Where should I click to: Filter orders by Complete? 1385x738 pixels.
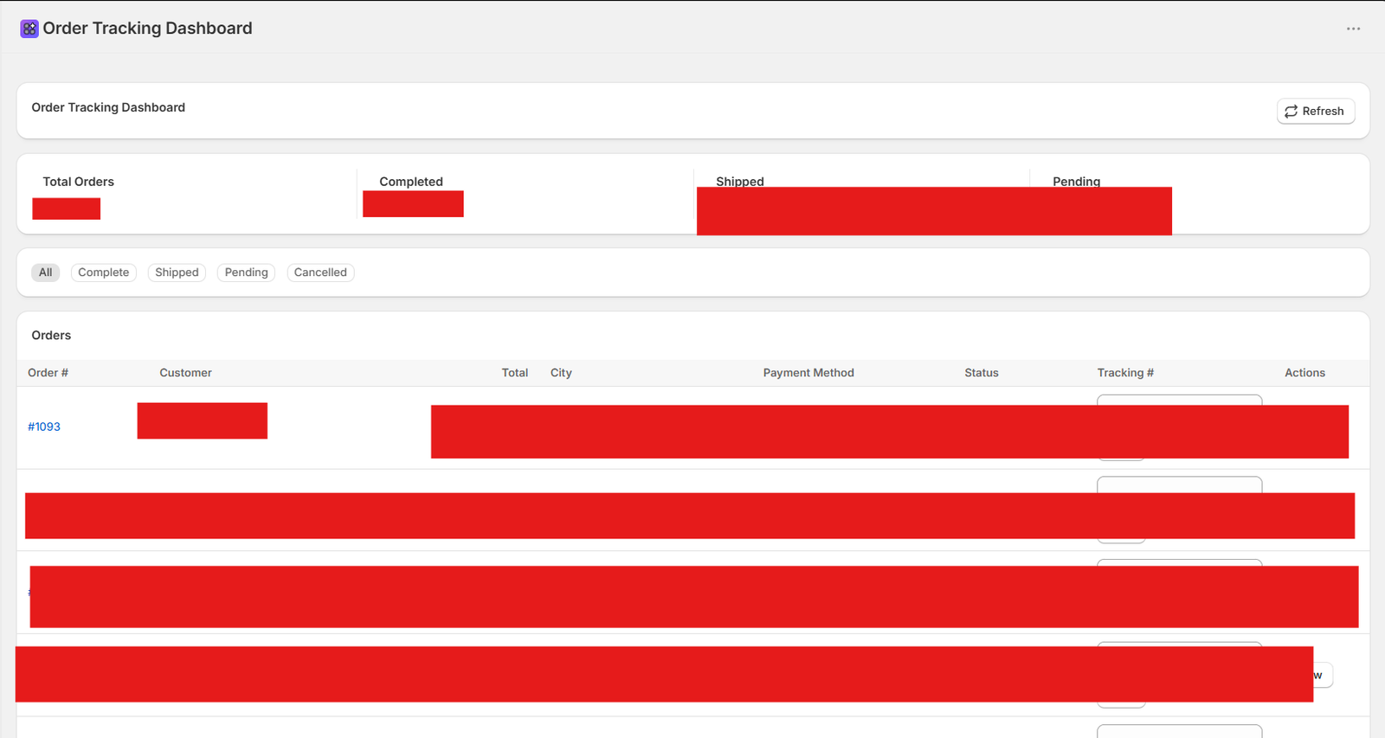click(104, 273)
